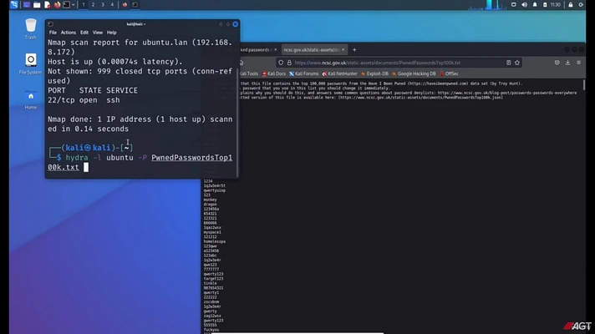Switch to workspace 1

[84, 4]
